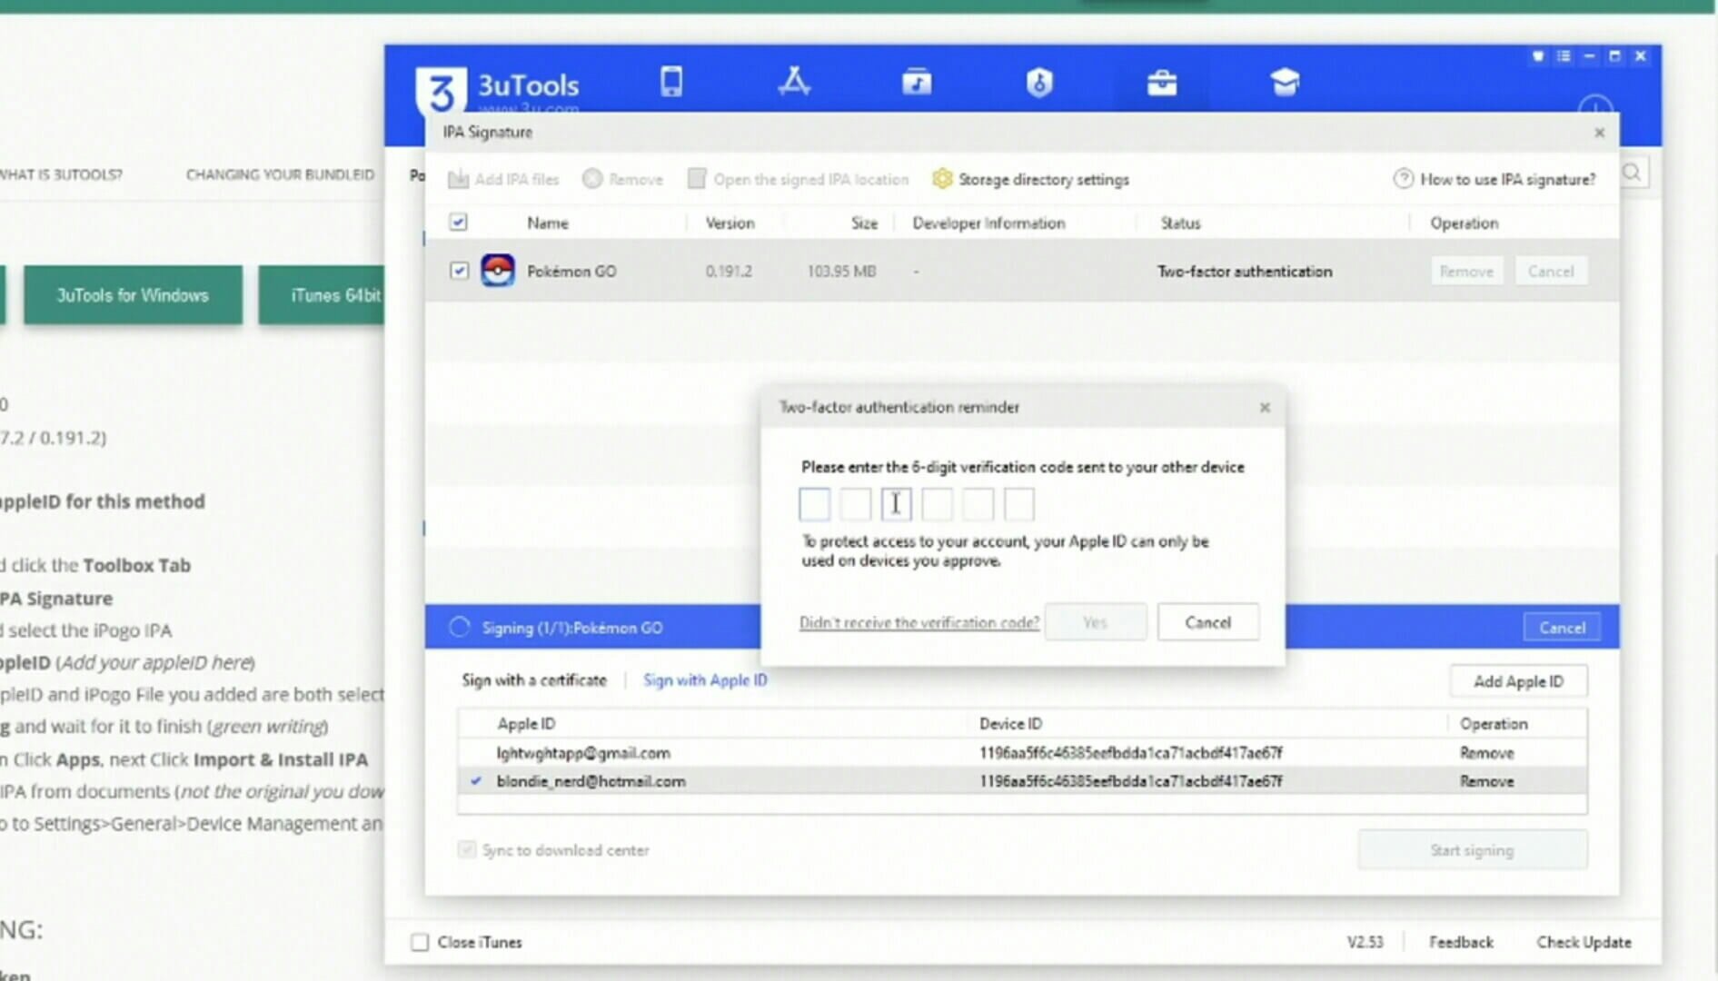
Task: Click Didn't receive the verification code link
Action: 919,622
